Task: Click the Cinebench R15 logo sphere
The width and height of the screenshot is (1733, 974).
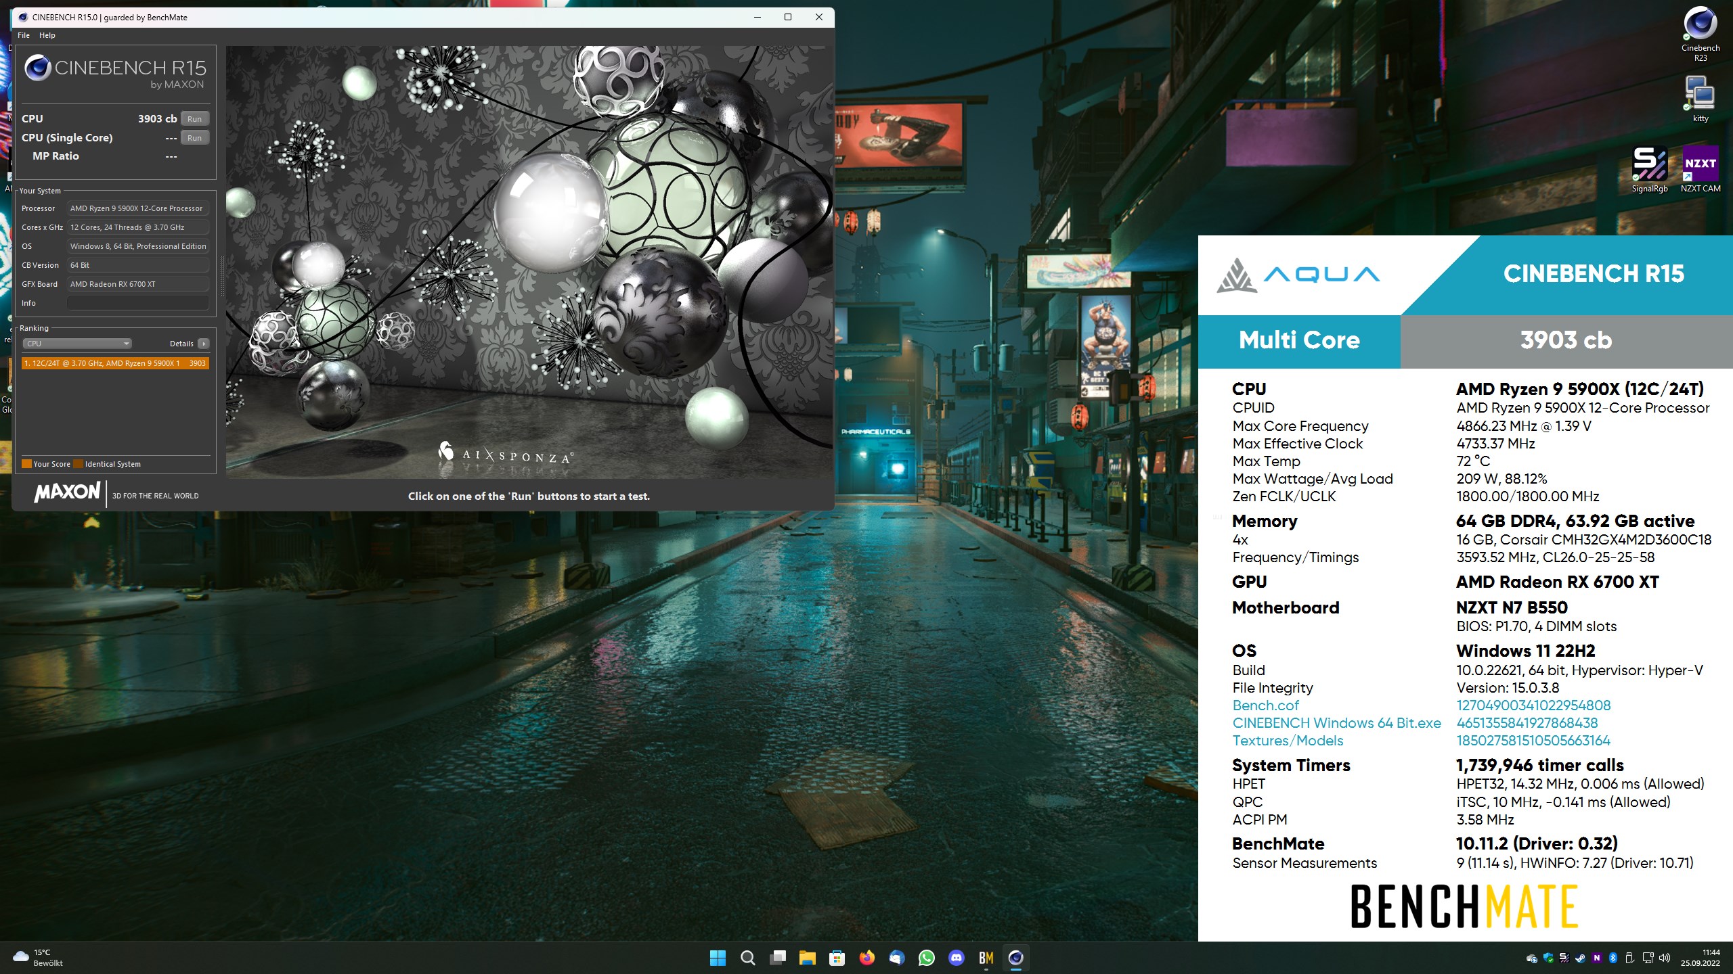Action: [38, 68]
